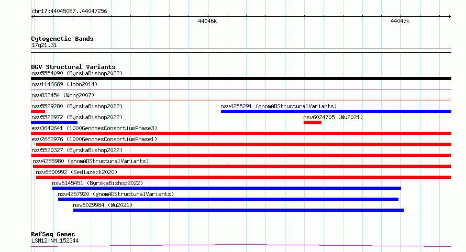Click the 17q21.31 band label
Screen dimensions: 466x252
pos(44,45)
